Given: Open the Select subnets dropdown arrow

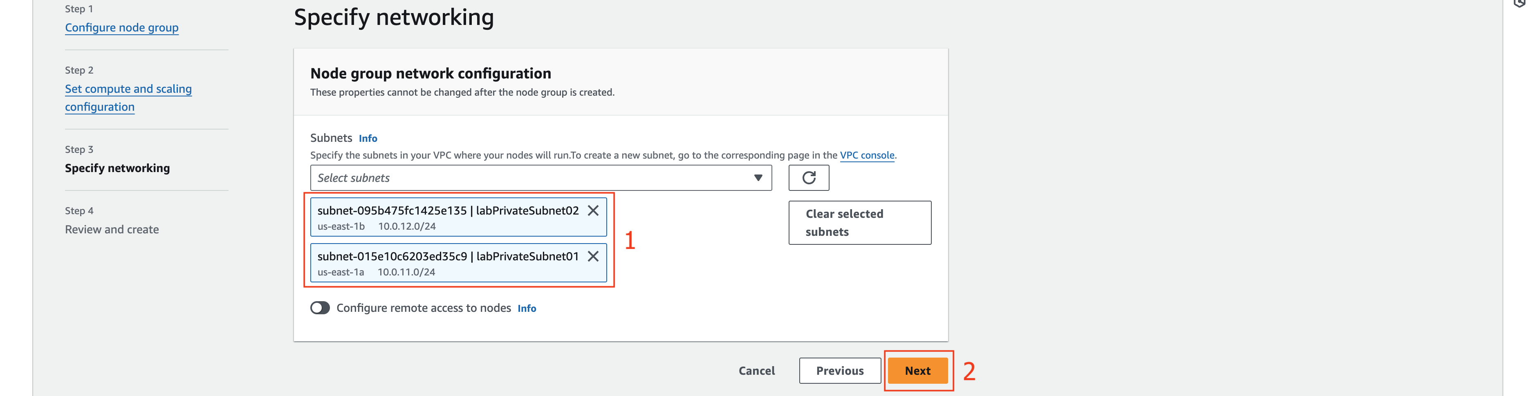Looking at the screenshot, I should click(x=758, y=178).
